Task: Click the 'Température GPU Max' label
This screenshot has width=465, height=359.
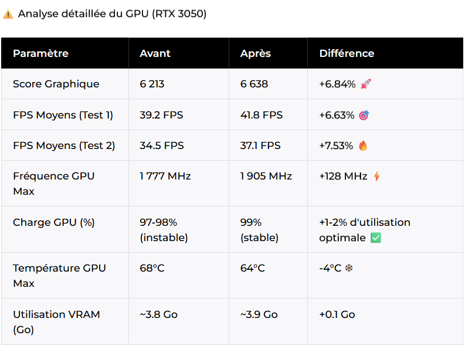Action: (59, 276)
